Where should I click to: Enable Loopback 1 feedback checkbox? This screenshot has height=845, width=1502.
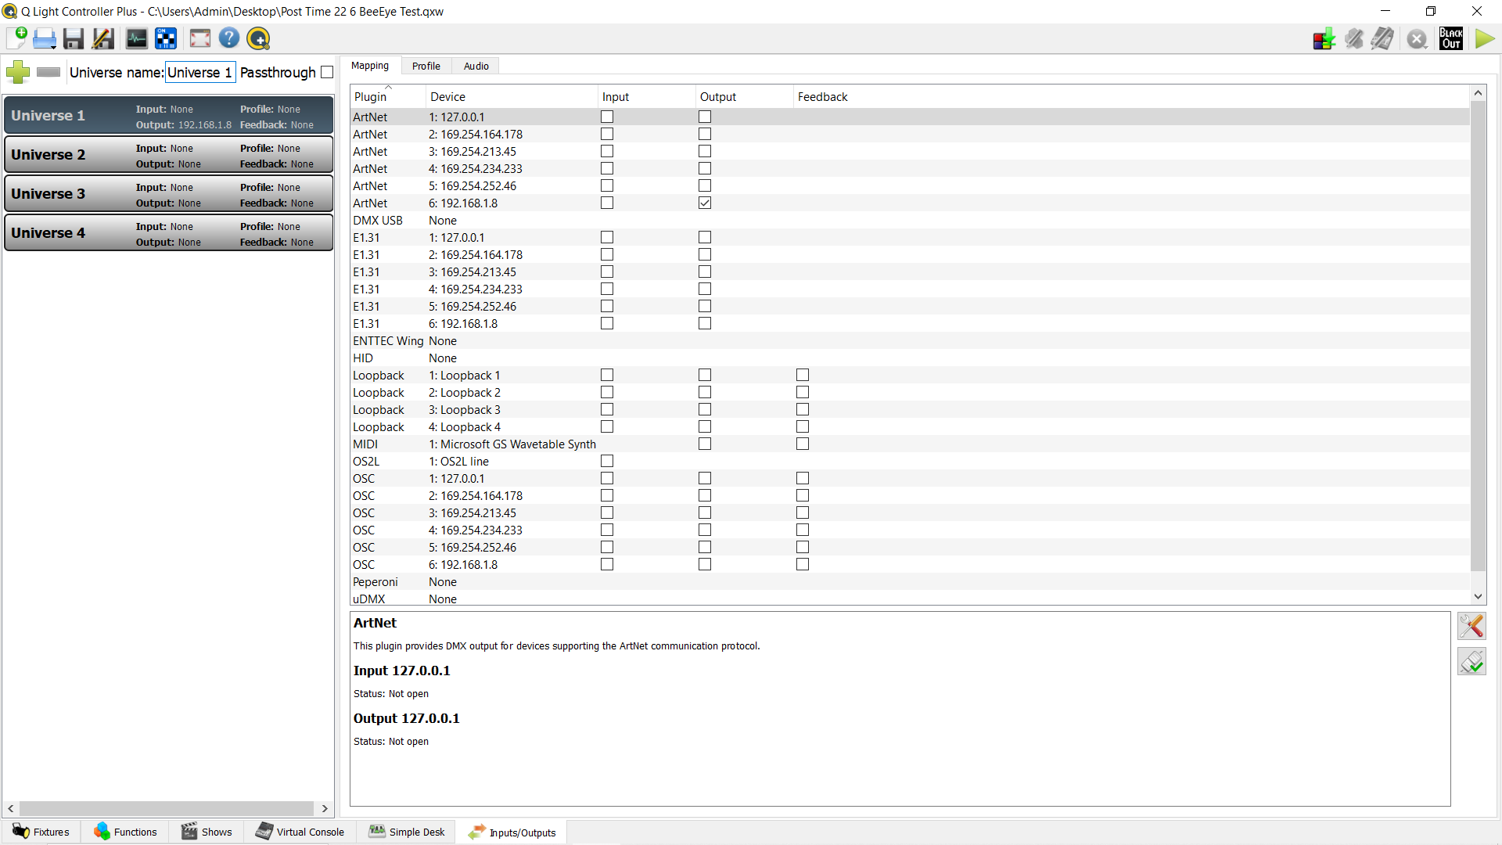coord(803,375)
